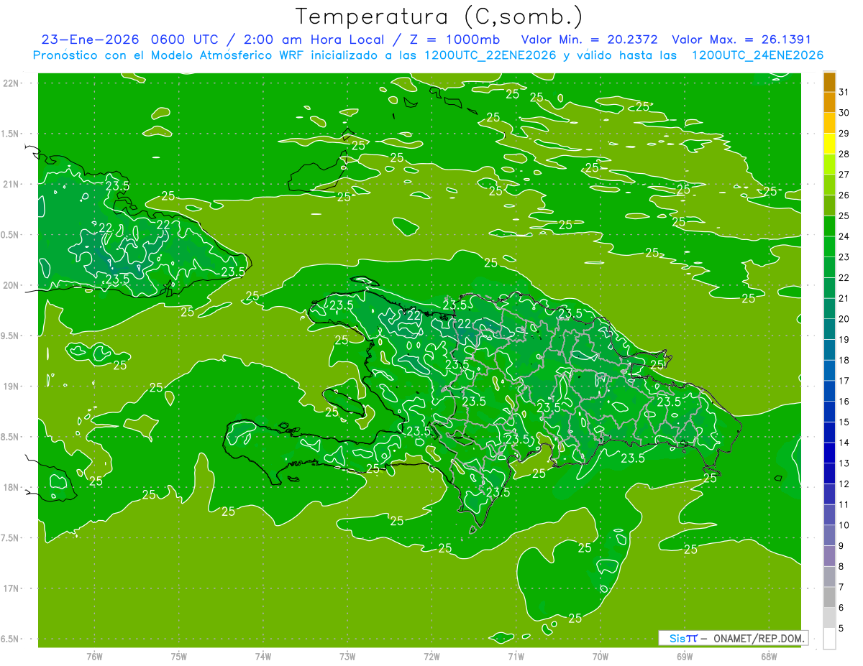Pick the brown swatch above 31 on scale
This screenshot has width=863, height=666.
tap(829, 82)
